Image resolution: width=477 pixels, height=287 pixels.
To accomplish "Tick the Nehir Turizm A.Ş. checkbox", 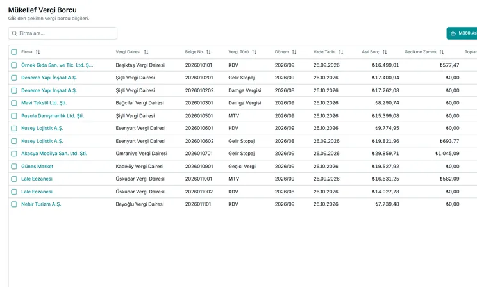I will pos(14,204).
